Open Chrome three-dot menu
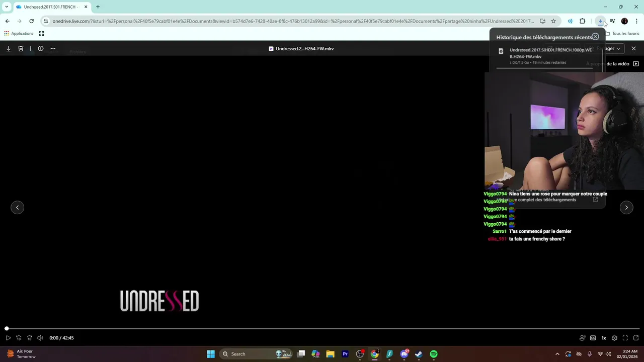Screen dimensions: 644x362 [636, 21]
